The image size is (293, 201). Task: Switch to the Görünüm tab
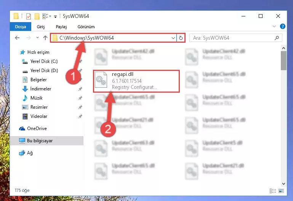(x=86, y=27)
